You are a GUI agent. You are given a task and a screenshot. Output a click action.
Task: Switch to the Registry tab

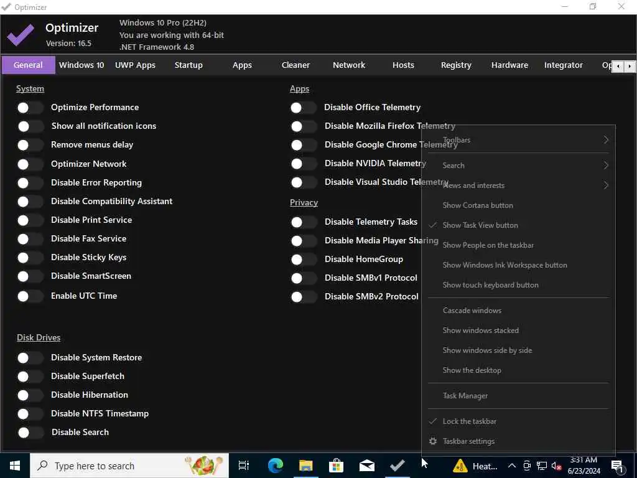coord(456,65)
